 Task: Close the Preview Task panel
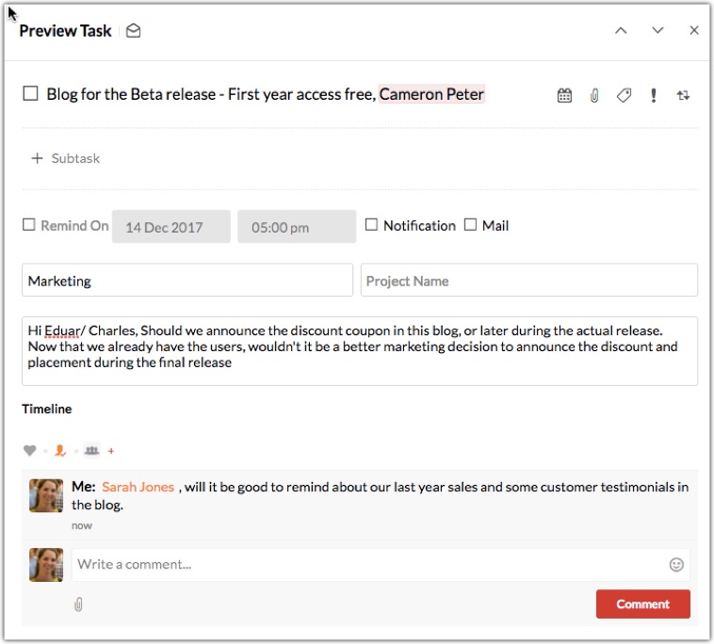(694, 30)
